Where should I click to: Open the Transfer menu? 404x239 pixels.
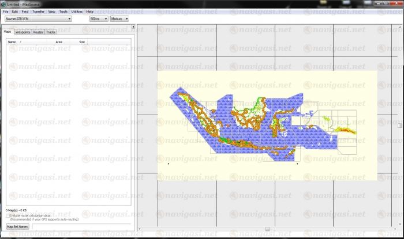(x=38, y=12)
